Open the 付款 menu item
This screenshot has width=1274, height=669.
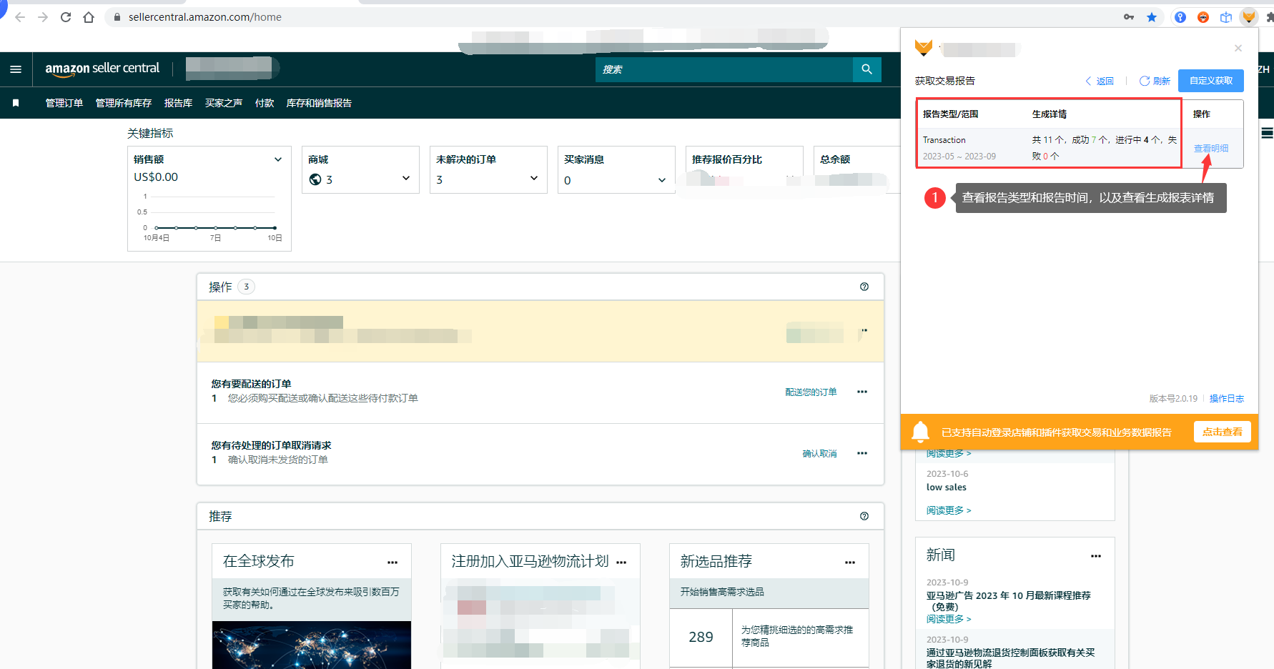pos(265,103)
